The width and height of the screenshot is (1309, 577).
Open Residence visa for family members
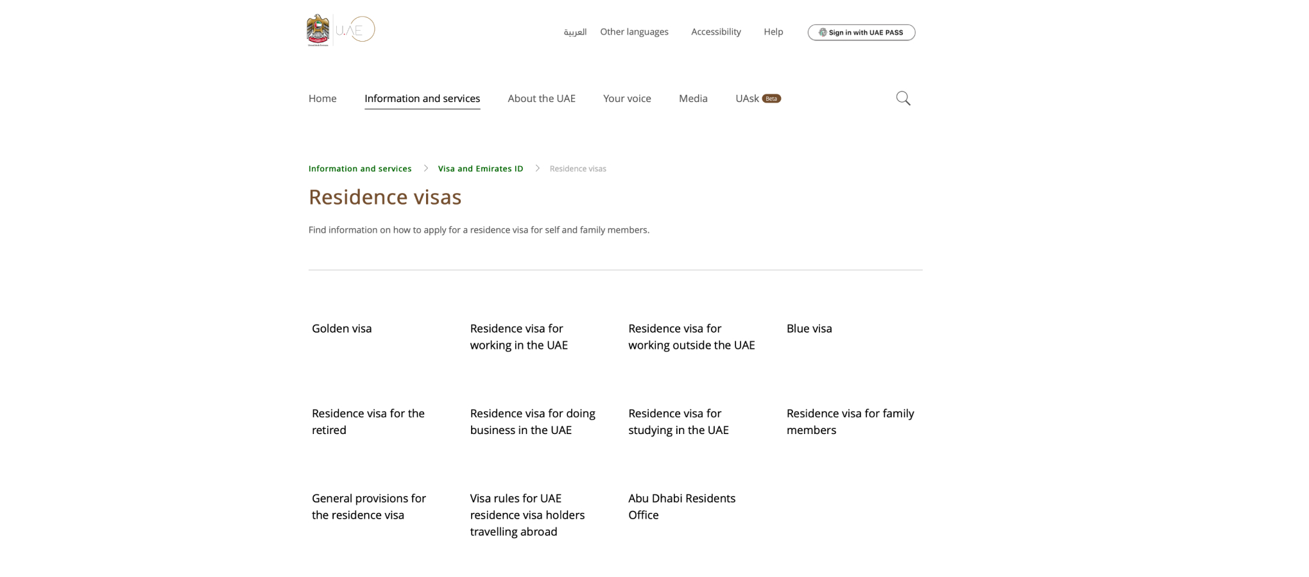pos(850,422)
